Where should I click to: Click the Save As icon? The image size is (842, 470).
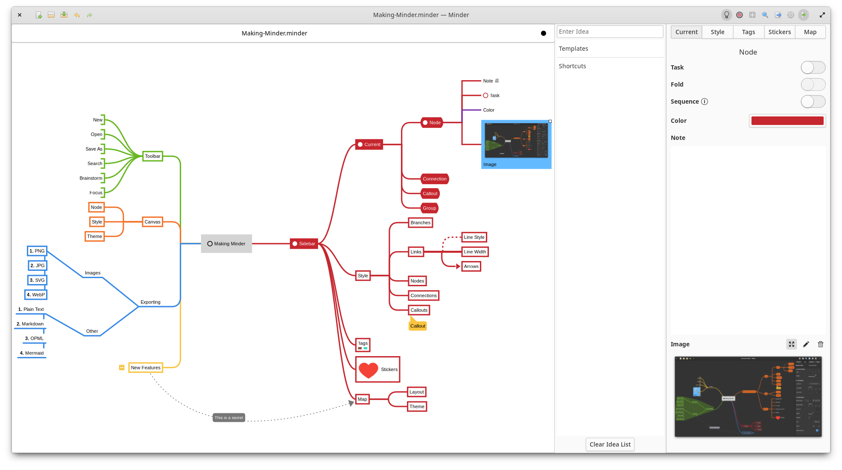pos(64,15)
